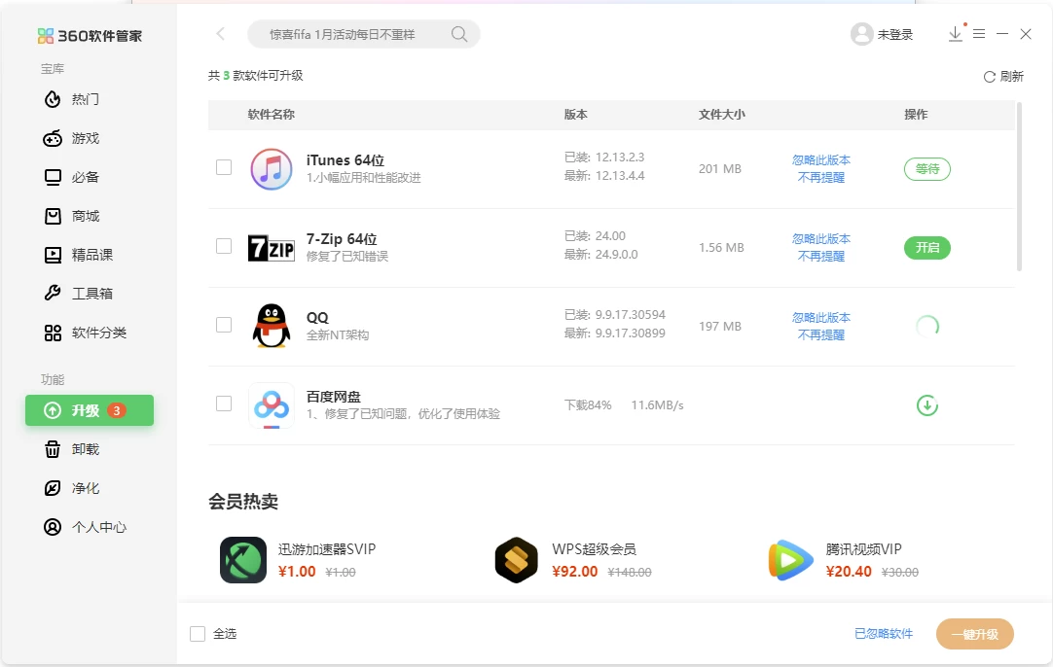This screenshot has width=1053, height=667.
Task: Open the 热门 sidebar section
Action: pyautogui.click(x=86, y=99)
